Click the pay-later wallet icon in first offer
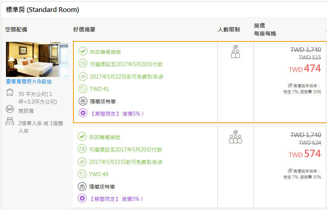 click(83, 63)
